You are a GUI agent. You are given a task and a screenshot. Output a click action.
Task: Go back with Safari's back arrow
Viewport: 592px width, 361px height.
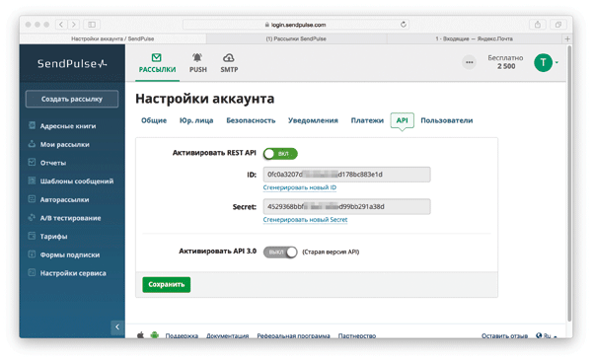coord(61,25)
